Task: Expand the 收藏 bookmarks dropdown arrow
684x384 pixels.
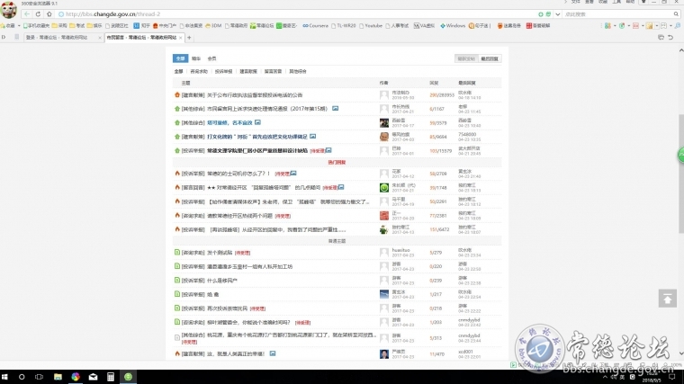Action: [19, 26]
